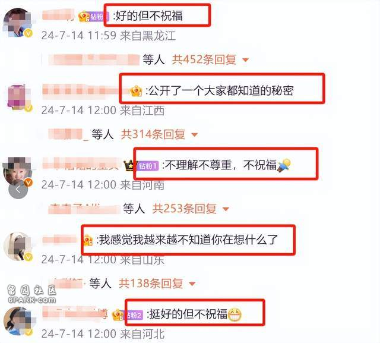Open avatar of the Hebei commenter

point(18,322)
